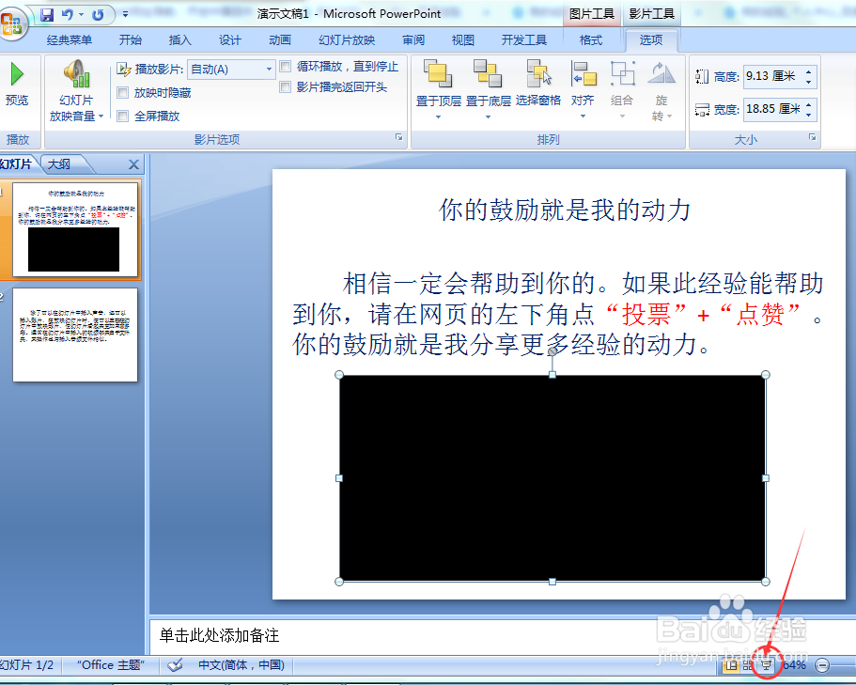The width and height of the screenshot is (856, 685).
Task: Toggle 循环播放，直到停止 checkbox
Action: (285, 67)
